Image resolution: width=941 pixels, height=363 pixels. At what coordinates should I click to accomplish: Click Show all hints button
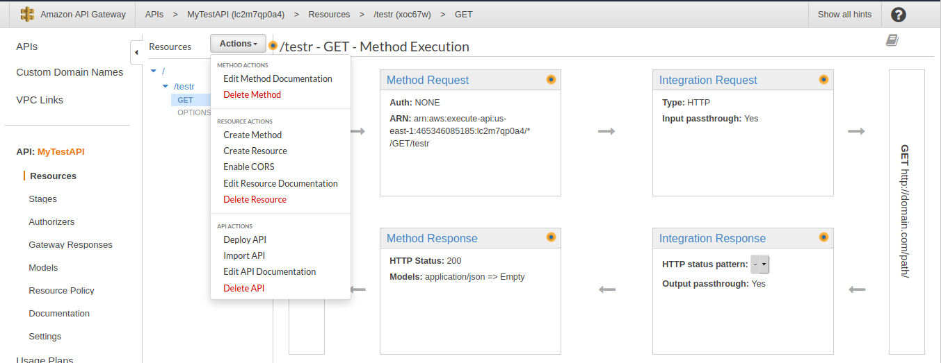tap(844, 14)
